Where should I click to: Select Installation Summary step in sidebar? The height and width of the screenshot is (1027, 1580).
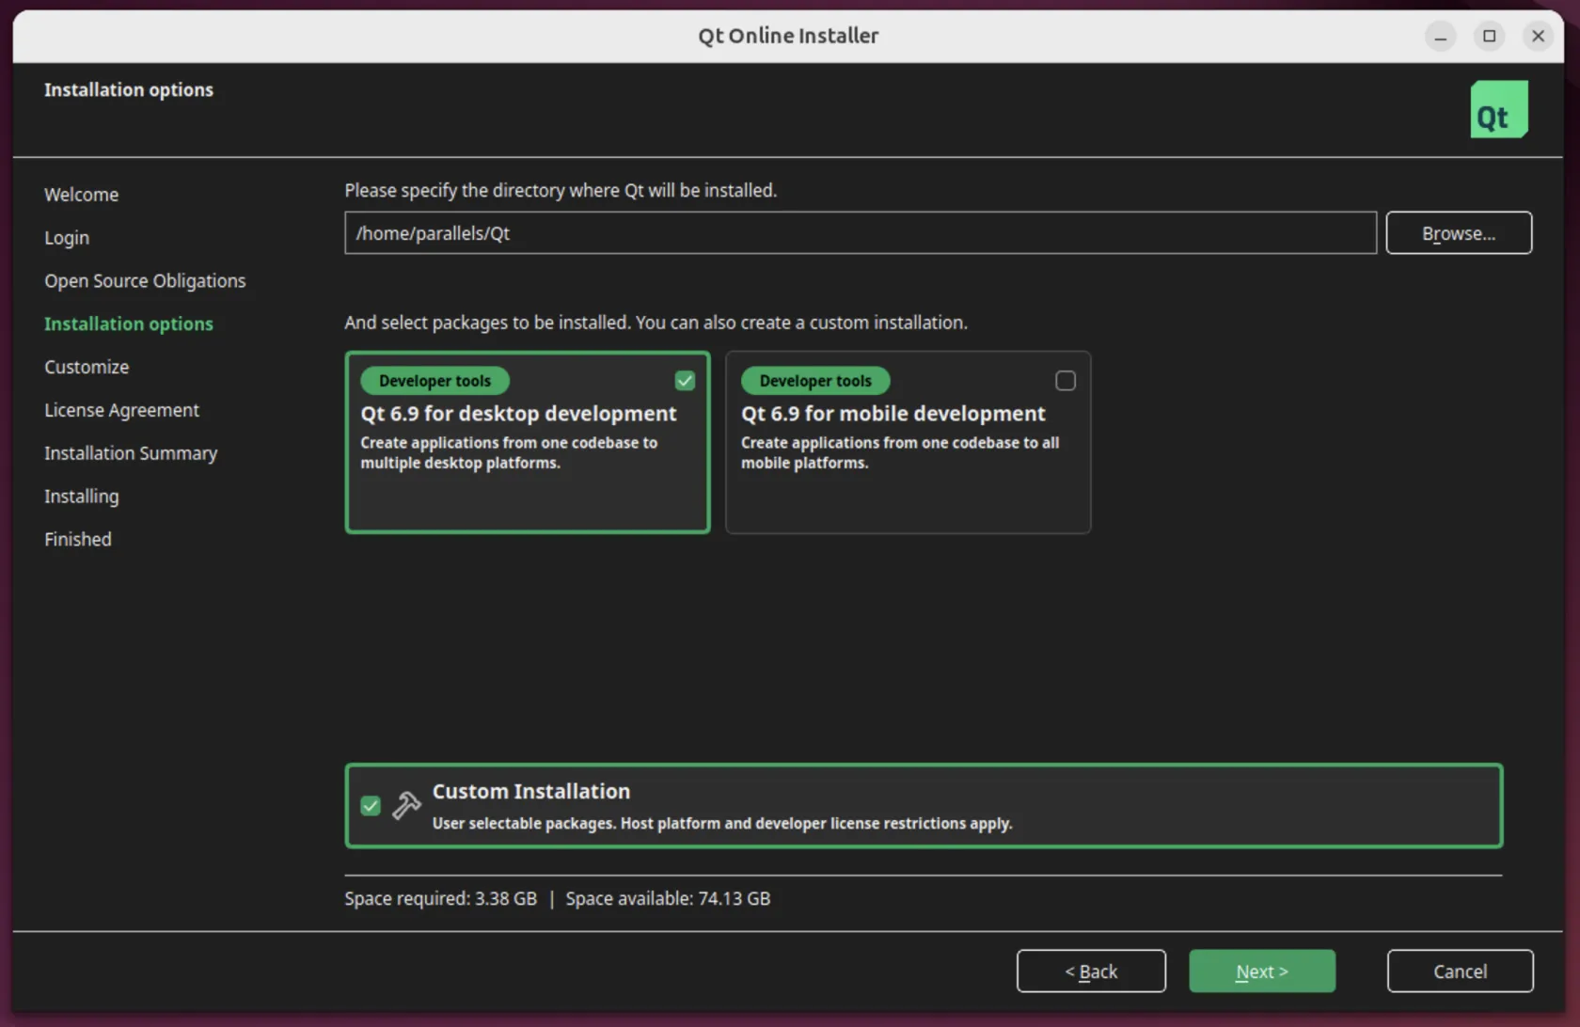pyautogui.click(x=131, y=453)
